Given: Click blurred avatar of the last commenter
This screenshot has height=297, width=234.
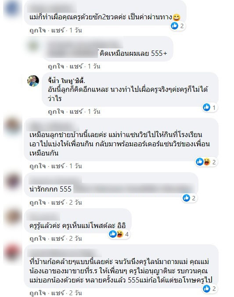Looking at the screenshot, I should pos(12,252).
